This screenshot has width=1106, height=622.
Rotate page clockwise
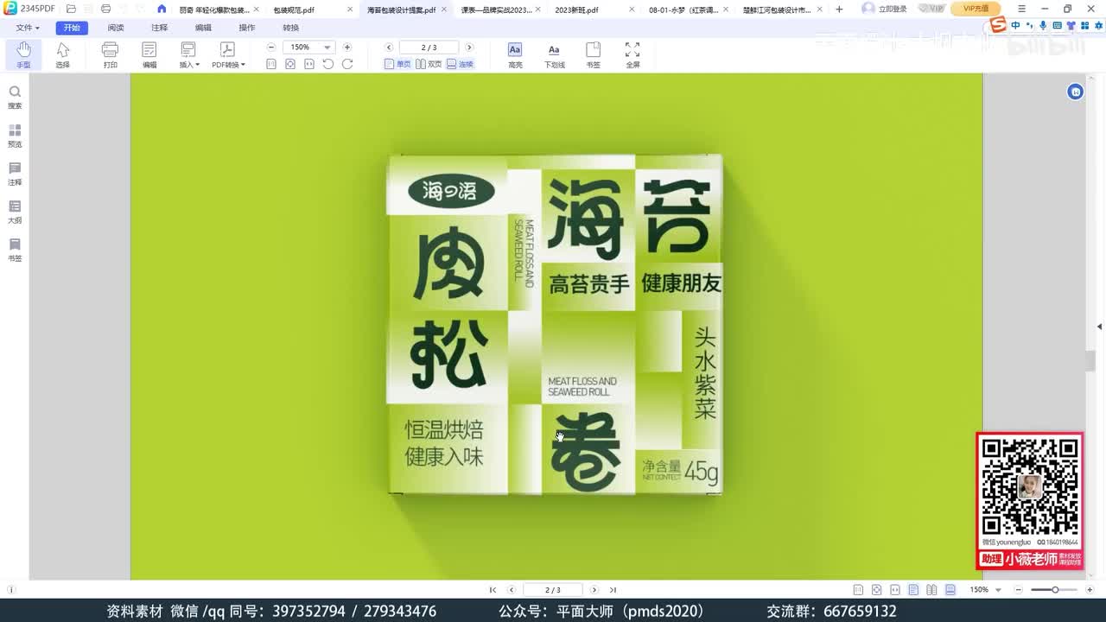pyautogui.click(x=347, y=64)
